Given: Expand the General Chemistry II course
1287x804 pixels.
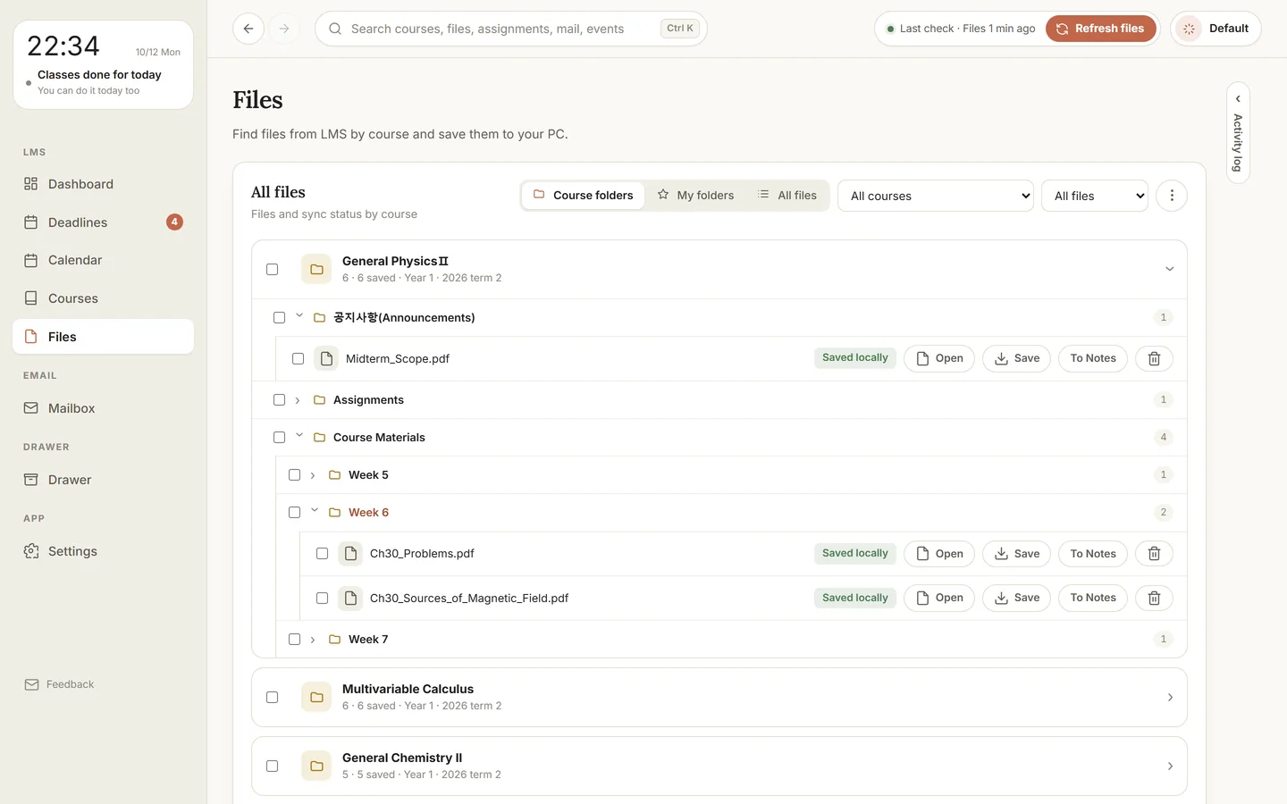Looking at the screenshot, I should (x=1169, y=766).
